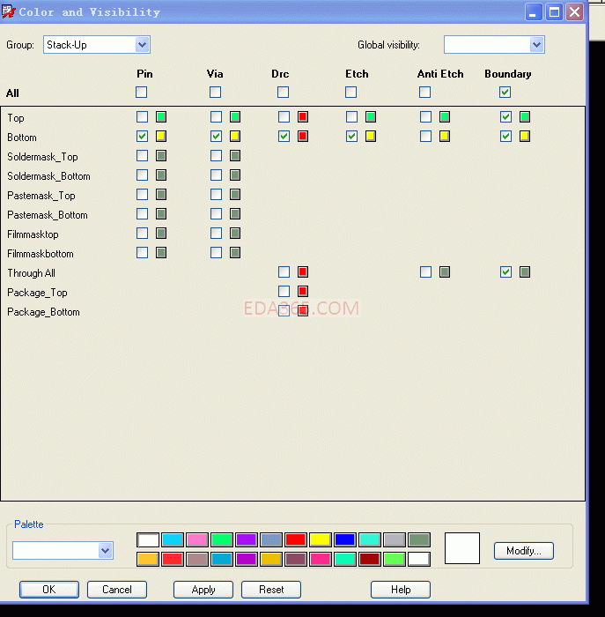Click the Soldermask_Top layer label
This screenshot has width=605, height=617.
pos(42,157)
